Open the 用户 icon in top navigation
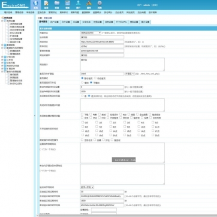Screen dimensions: 217x217 point(79,3)
